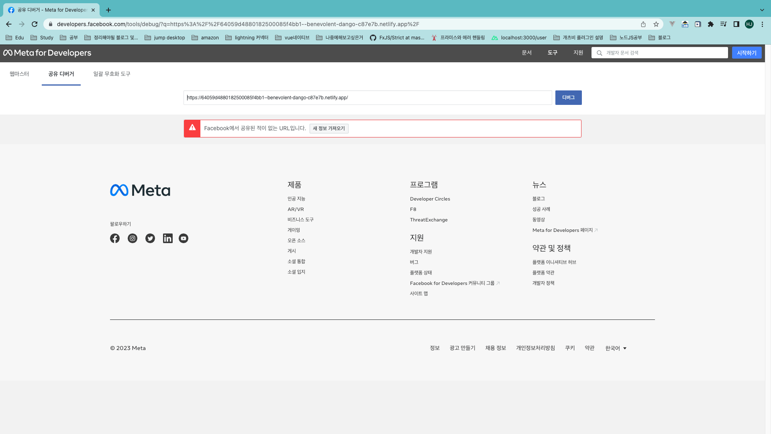Open Meta's LinkedIn icon in footer
This screenshot has height=434, width=771.
(x=168, y=238)
